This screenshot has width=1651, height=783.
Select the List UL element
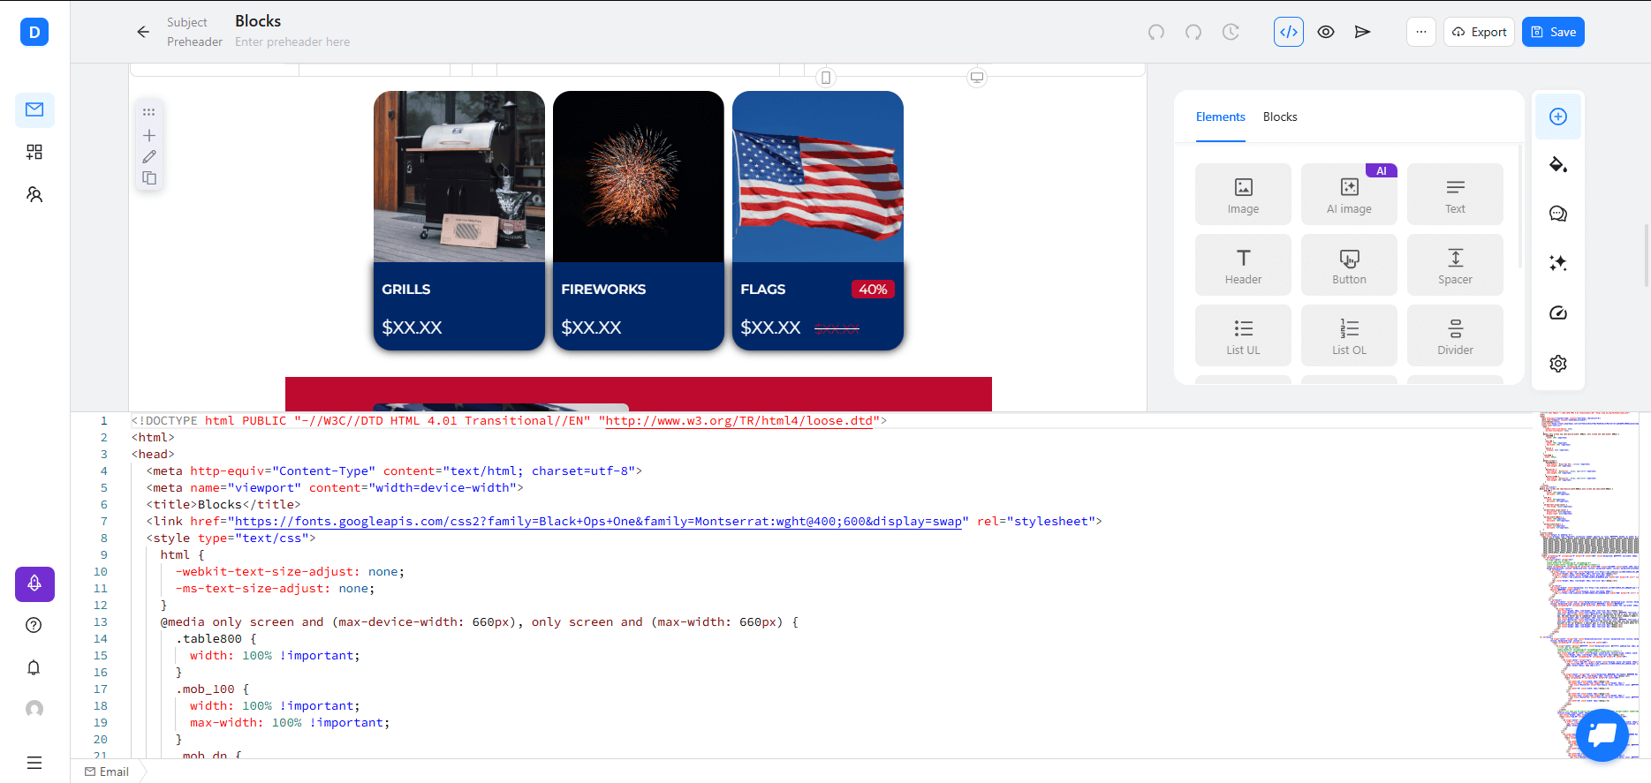[x=1243, y=335]
